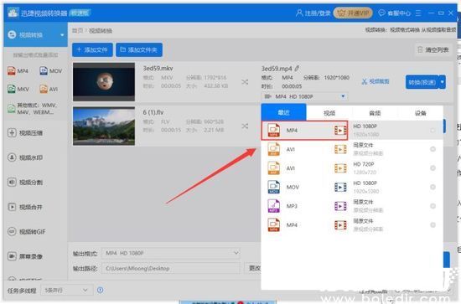Click the film strip icon in the MP3 row

tap(340, 206)
